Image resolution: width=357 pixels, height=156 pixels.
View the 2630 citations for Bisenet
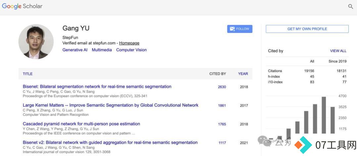(x=222, y=87)
